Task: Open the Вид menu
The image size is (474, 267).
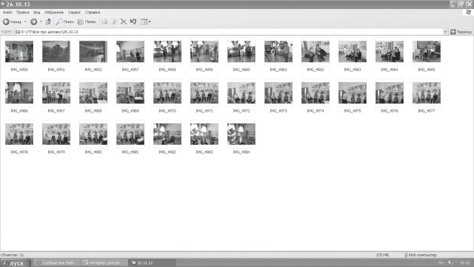Action: pyautogui.click(x=37, y=12)
